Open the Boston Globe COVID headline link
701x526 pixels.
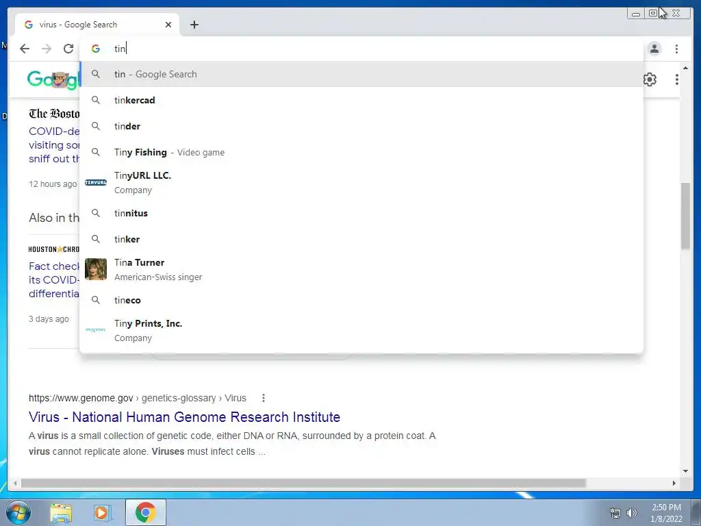click(54, 145)
